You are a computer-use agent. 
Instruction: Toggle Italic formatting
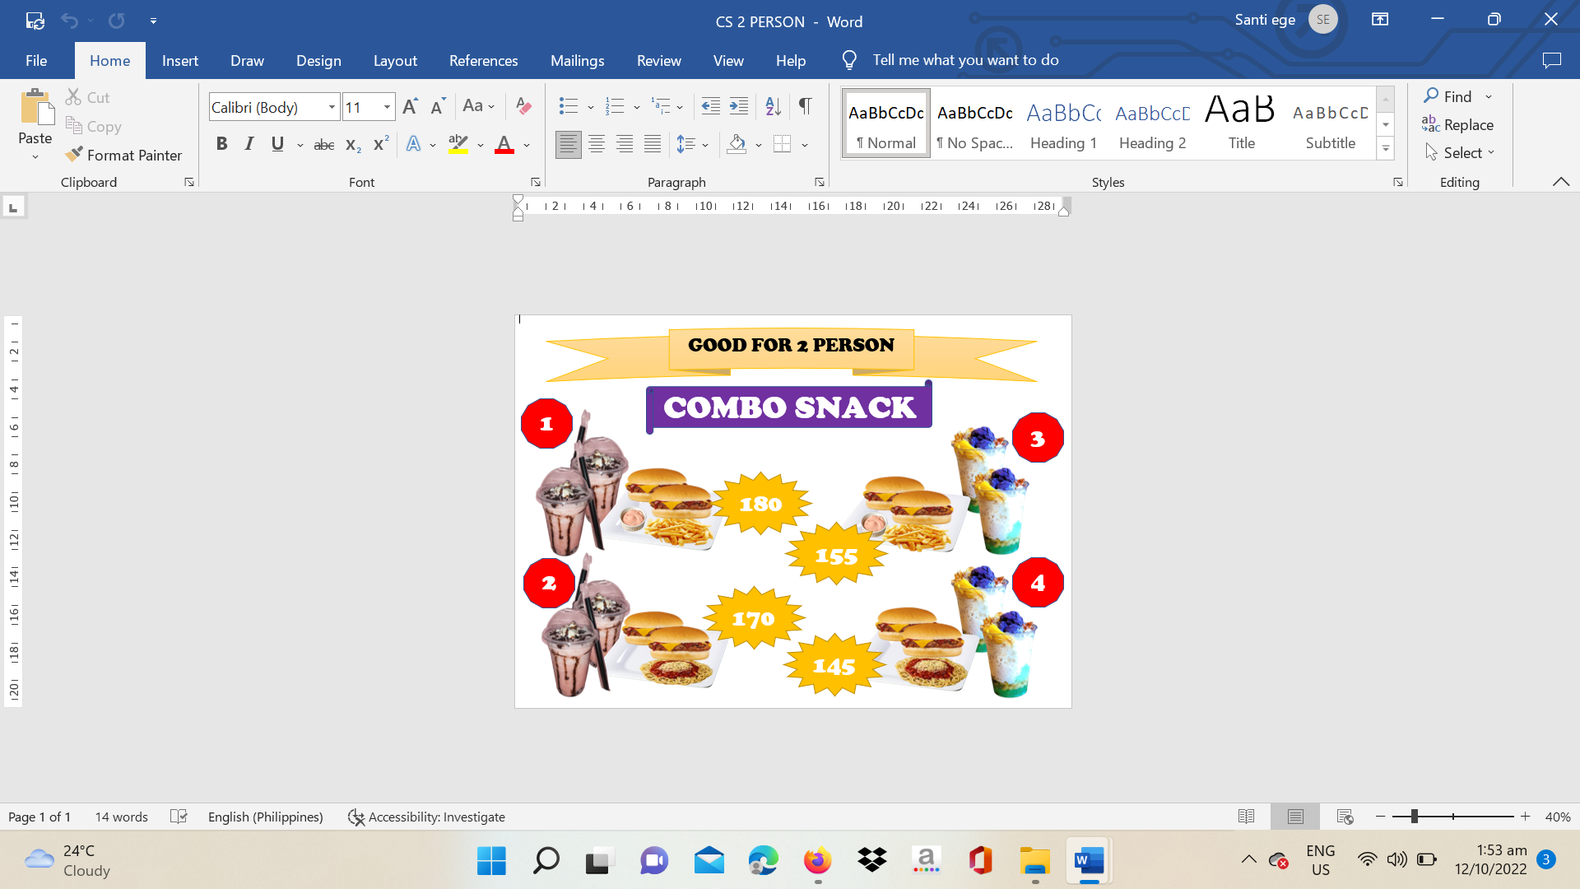249,145
